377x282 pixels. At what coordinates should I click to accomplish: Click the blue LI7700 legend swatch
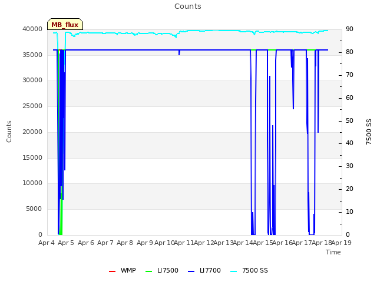pos(191,271)
